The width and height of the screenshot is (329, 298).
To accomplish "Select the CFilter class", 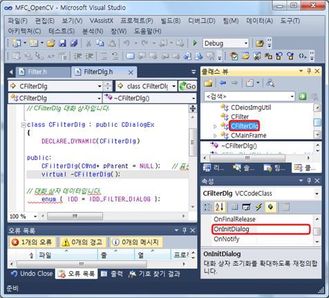I will point(240,117).
